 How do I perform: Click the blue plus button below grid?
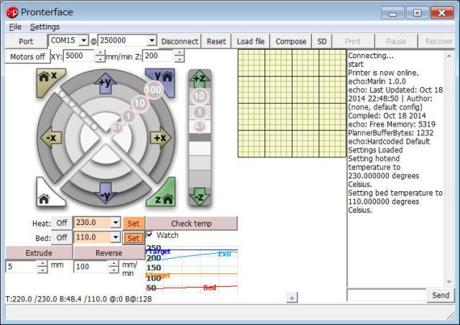tap(292, 298)
